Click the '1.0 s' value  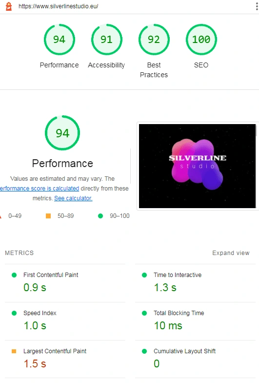tap(35, 326)
